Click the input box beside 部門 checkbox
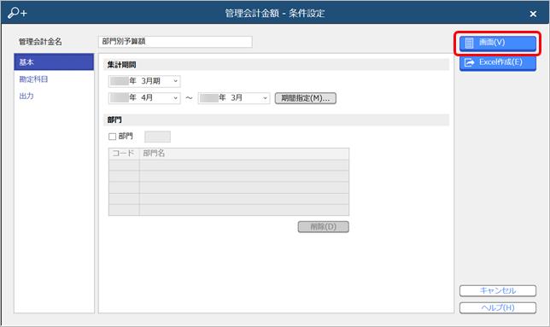550x327 pixels. coord(157,137)
